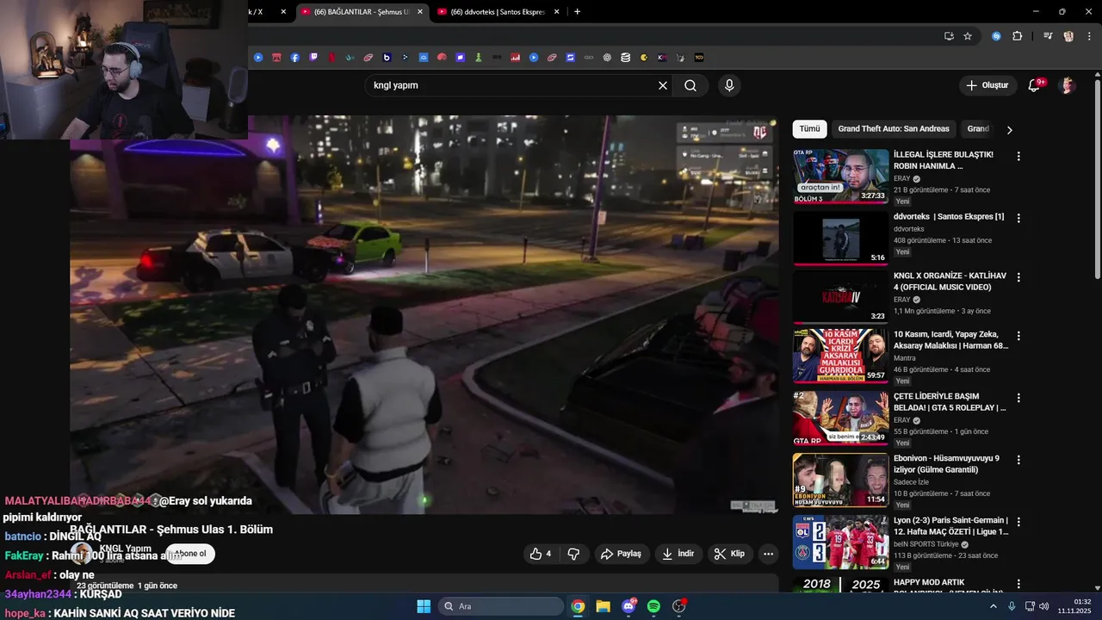Open more actions ellipsis under the video

pyautogui.click(x=768, y=554)
